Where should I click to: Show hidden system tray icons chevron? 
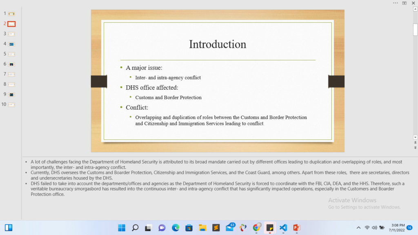[x=358, y=228]
